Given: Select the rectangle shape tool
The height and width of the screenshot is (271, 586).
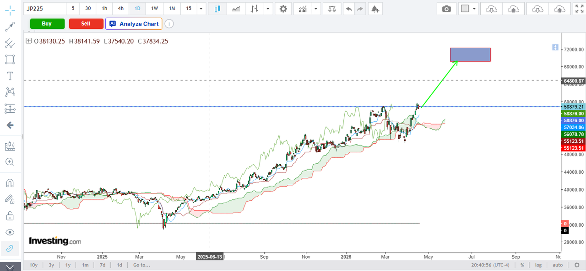Looking at the screenshot, I should tap(10, 59).
